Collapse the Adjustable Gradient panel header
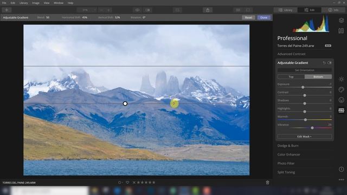347x195 pixels. (293, 63)
